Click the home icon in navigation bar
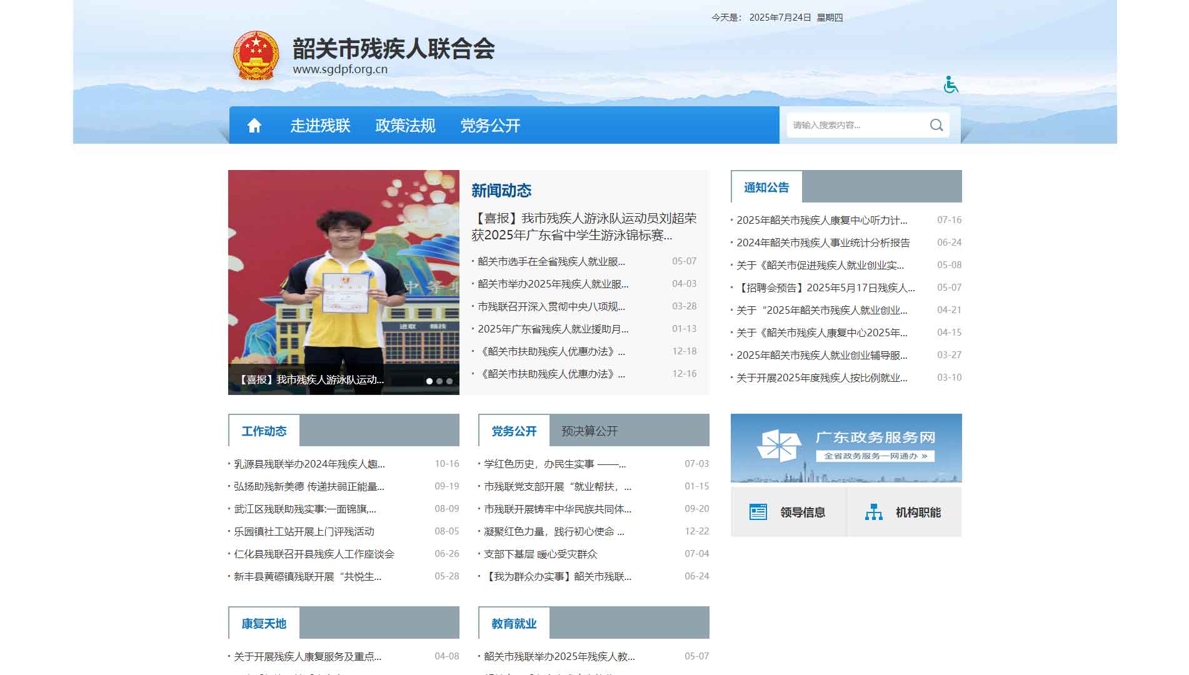The height and width of the screenshot is (675, 1189). (254, 126)
